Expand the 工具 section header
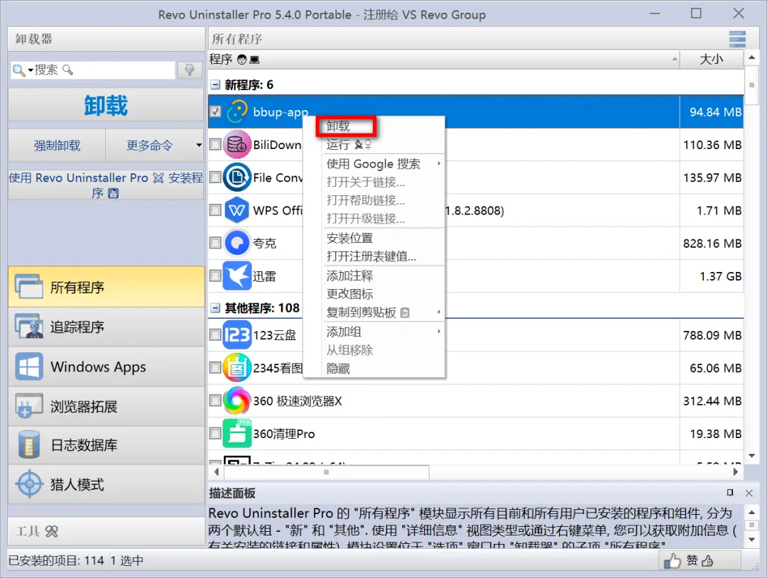This screenshot has width=767, height=578. tap(106, 531)
